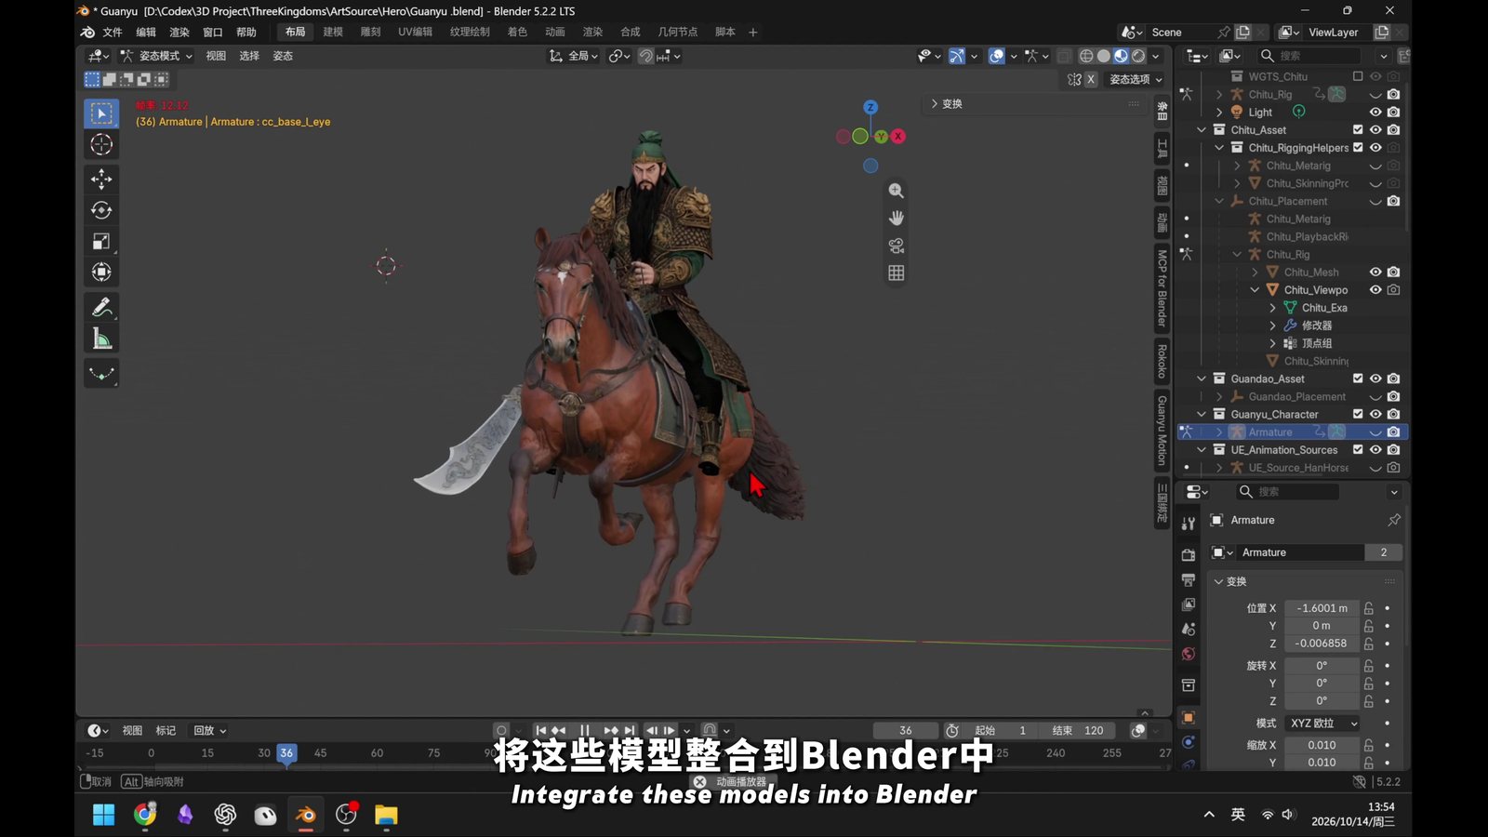The width and height of the screenshot is (1488, 837).
Task: Uncheck Chitu_Asset collection checkbox
Action: coord(1358,130)
